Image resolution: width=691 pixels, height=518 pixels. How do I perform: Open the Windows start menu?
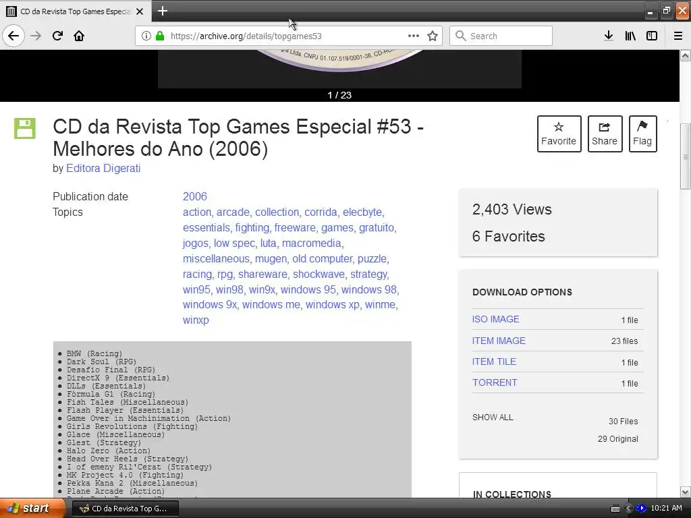(31, 508)
